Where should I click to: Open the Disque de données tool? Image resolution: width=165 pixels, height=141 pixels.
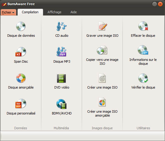click(21, 26)
